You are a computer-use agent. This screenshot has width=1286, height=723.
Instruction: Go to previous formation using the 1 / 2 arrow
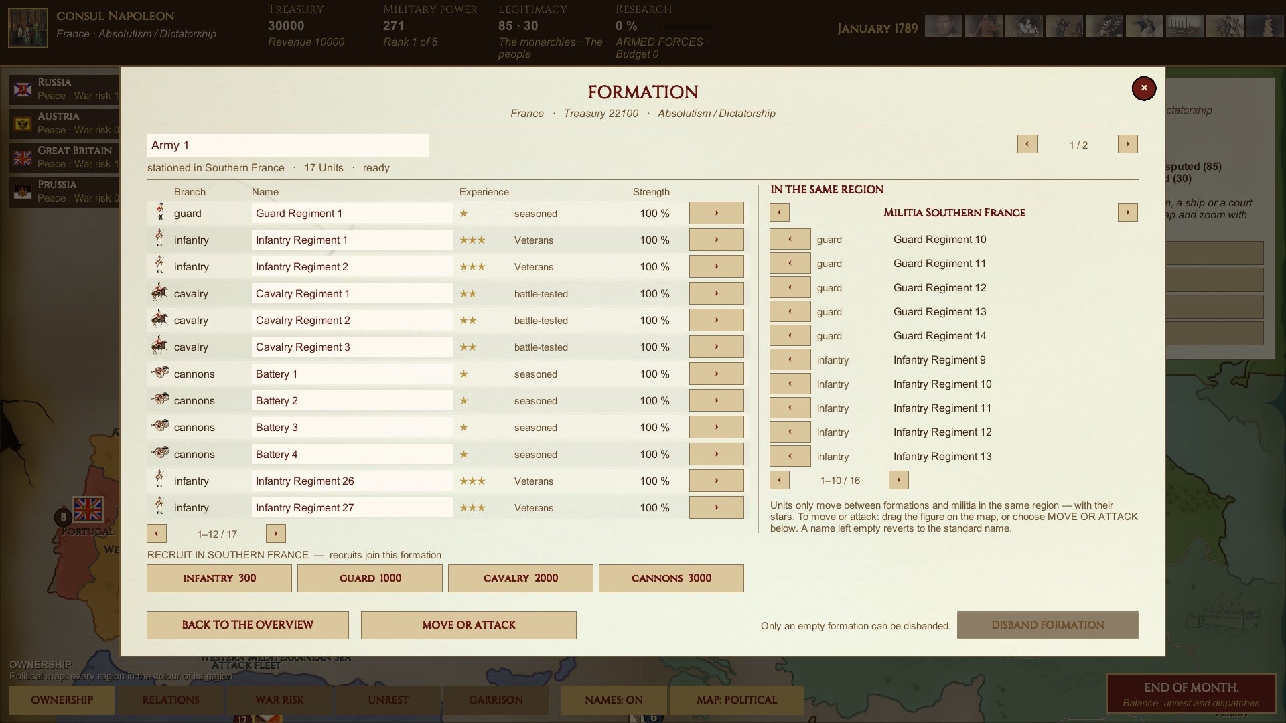[x=1027, y=144]
